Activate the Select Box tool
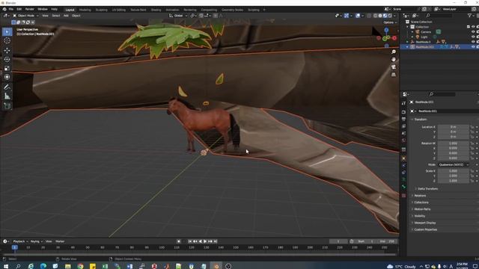The image size is (479, 269). pyautogui.click(x=7, y=31)
